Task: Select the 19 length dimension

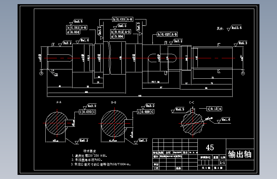Action: click(98, 82)
